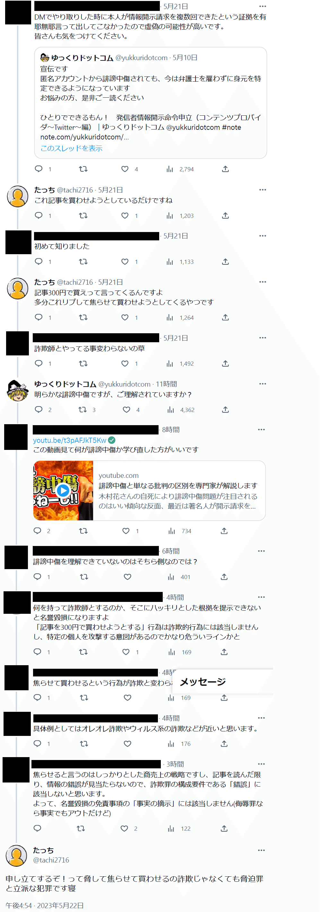The height and width of the screenshot is (912, 320).
Task: Open more options on たっち's final tweet
Action: pos(261,850)
